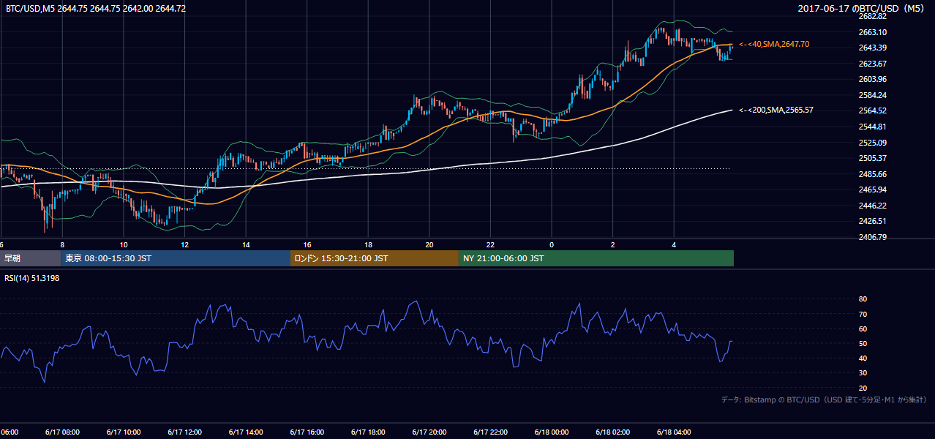
Task: Click the NY 21:00-06:00 JST session bar
Action: 596,258
